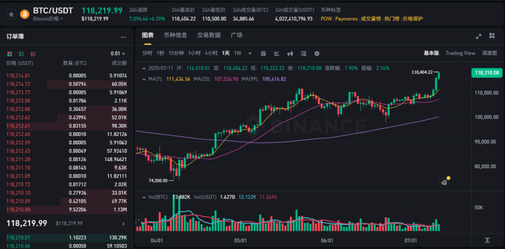The width and height of the screenshot is (505, 249).
Task: Show only sell orders in order book
Action: 33,54
